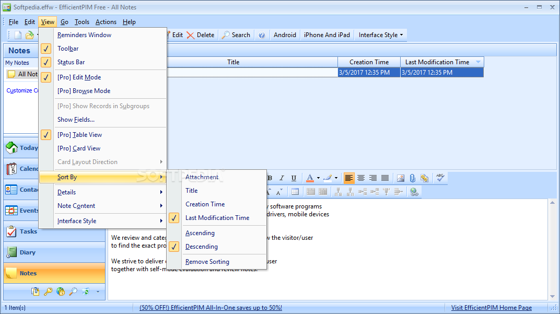Screen dimensions: 560x314
Task: Click the iPhone And iPad button
Action: (327, 35)
